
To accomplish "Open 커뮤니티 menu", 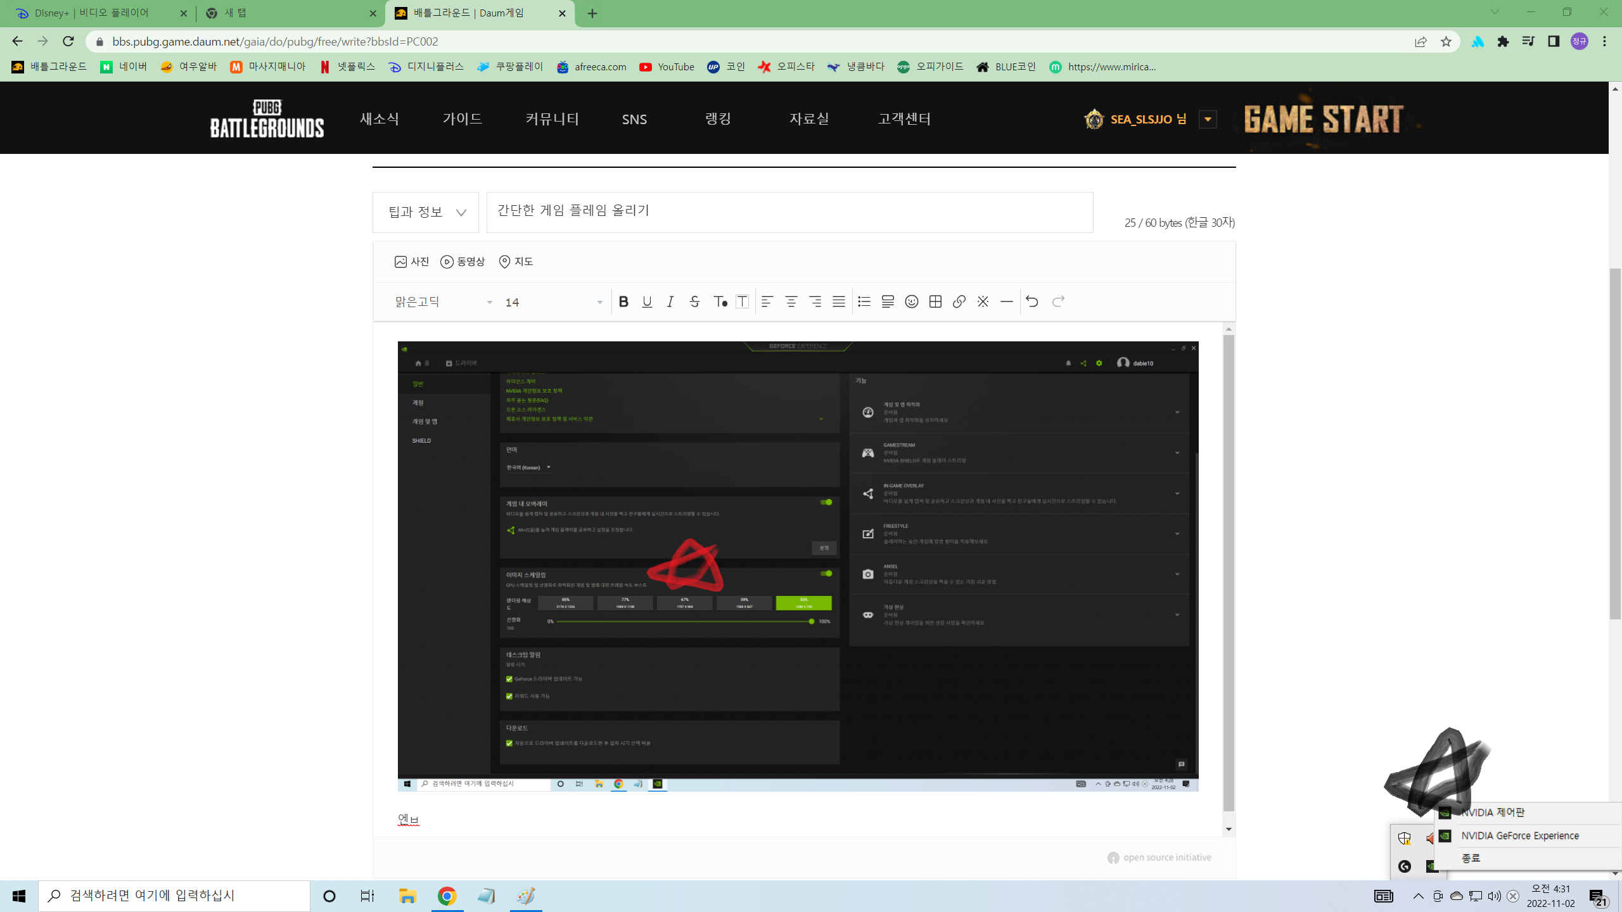I will coord(552,118).
